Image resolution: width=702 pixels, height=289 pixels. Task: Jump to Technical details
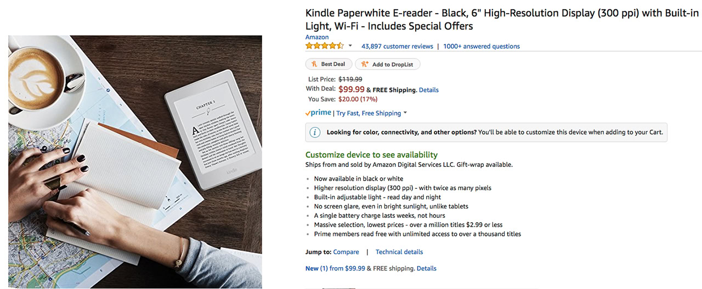pos(399,252)
